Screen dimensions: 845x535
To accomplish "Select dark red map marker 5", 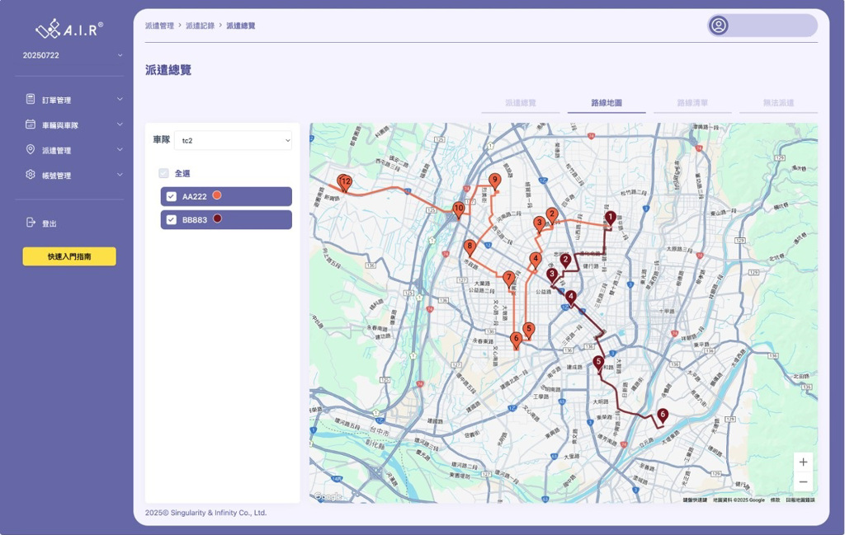I will coord(598,364).
